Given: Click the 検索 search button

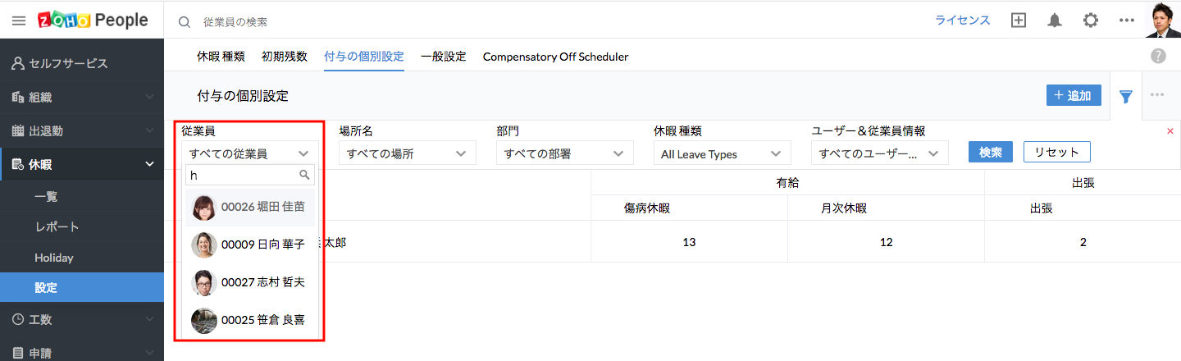Looking at the screenshot, I should [991, 153].
